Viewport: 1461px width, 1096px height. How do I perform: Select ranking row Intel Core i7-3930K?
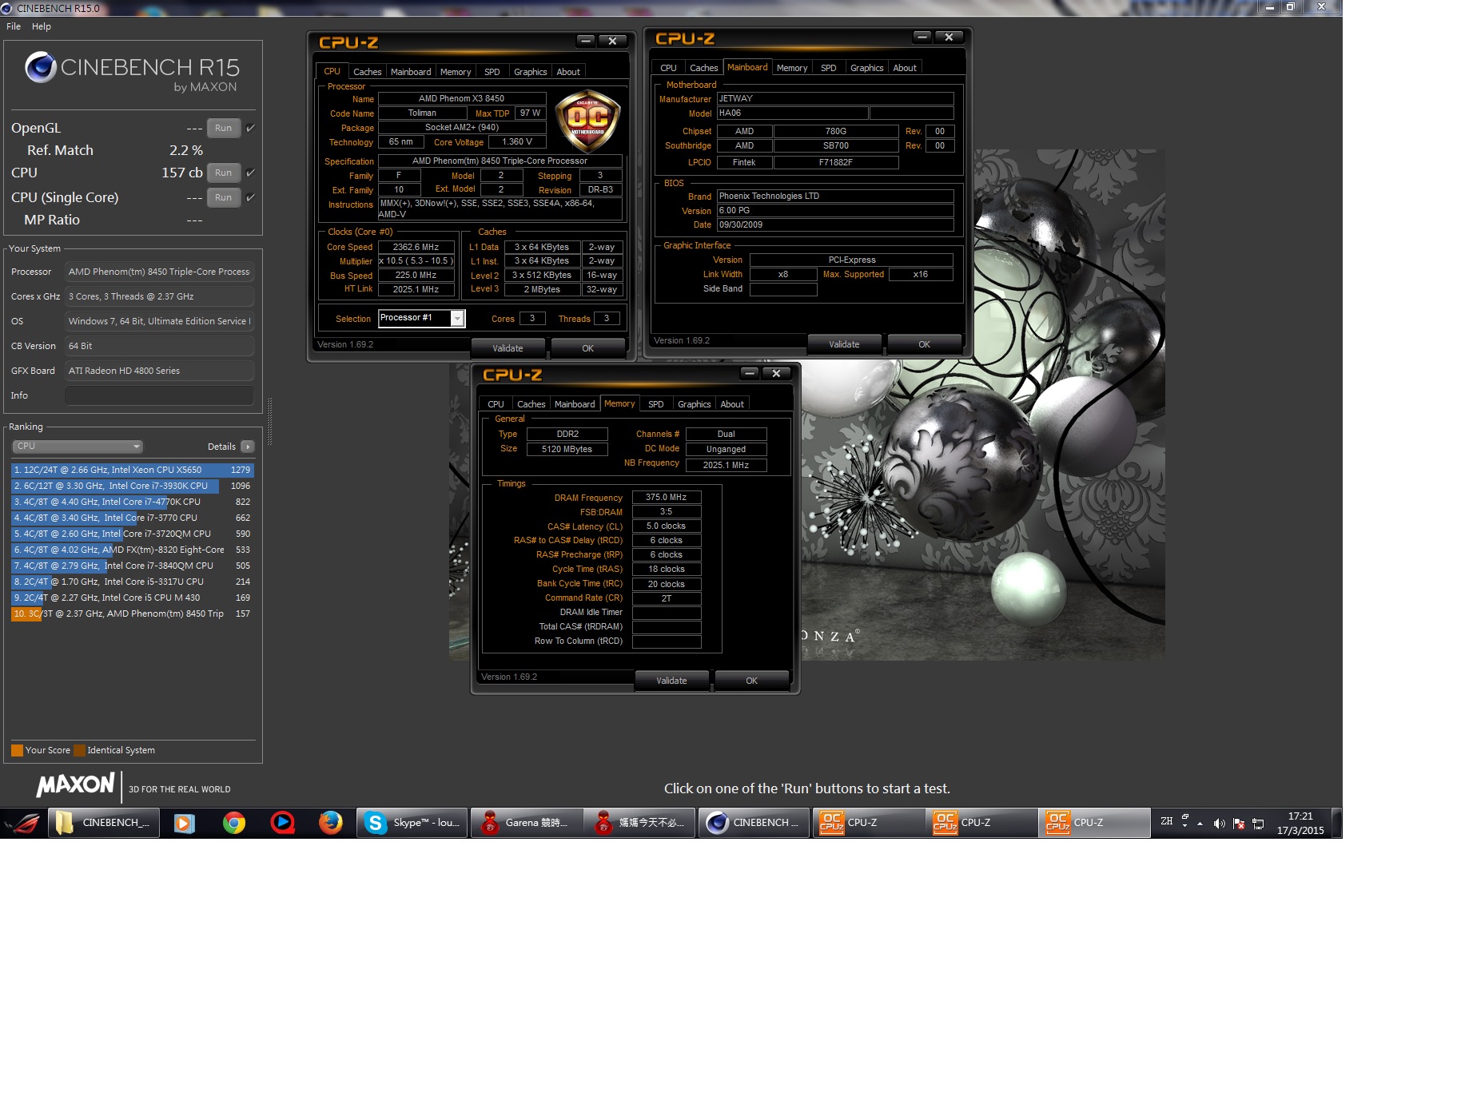pyautogui.click(x=133, y=486)
